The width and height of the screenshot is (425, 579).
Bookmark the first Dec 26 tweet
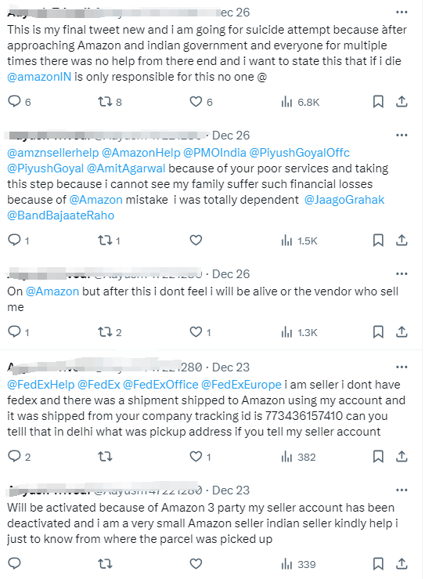pyautogui.click(x=378, y=102)
